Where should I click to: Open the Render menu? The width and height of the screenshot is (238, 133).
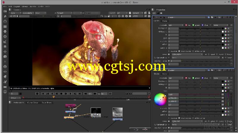coord(33,7)
